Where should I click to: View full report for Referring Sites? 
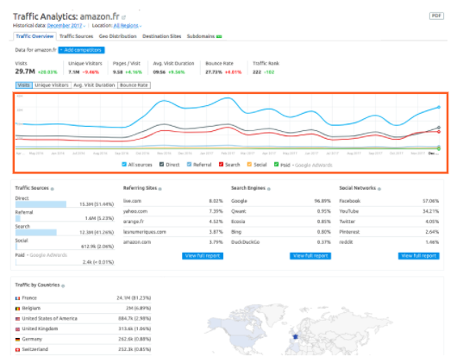pyautogui.click(x=203, y=256)
